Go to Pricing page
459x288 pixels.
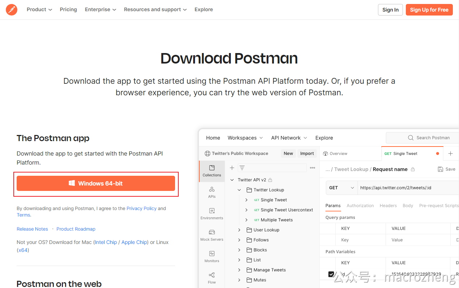coord(68,9)
